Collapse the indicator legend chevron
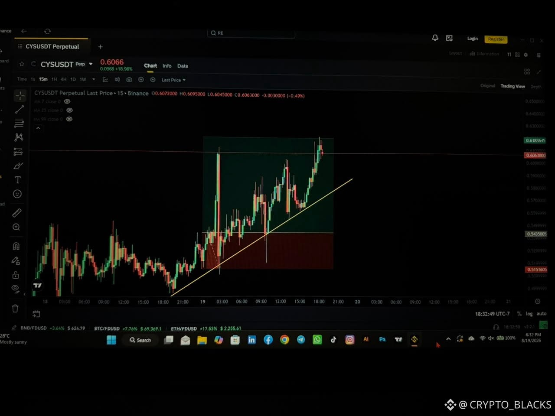Screen dimensions: 555x416 [x=38, y=128]
